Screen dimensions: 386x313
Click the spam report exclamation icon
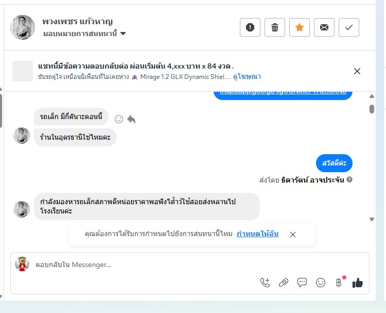250,27
